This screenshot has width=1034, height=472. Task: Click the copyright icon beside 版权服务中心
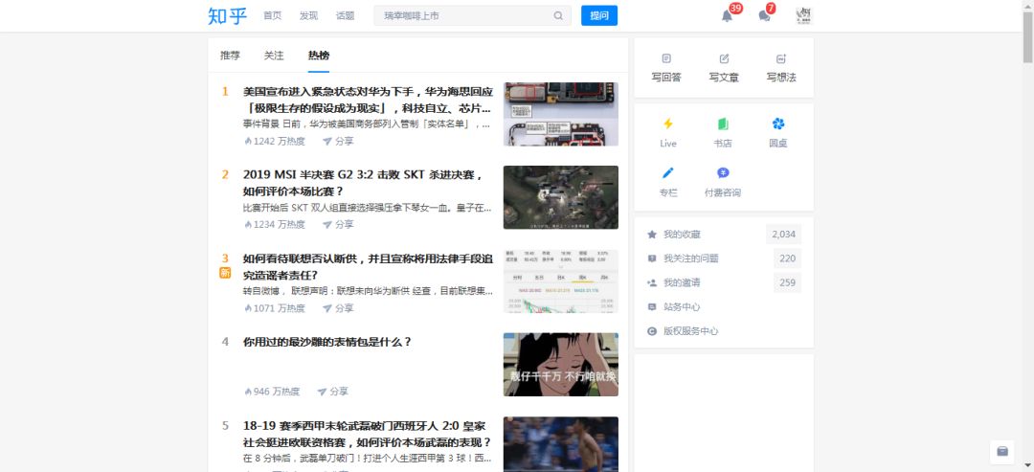[x=652, y=331]
